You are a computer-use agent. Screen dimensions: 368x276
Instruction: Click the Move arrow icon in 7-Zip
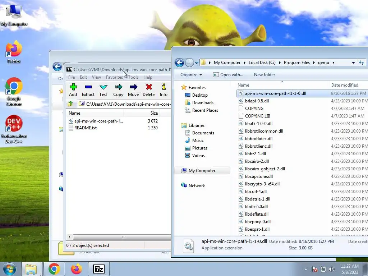(x=133, y=90)
